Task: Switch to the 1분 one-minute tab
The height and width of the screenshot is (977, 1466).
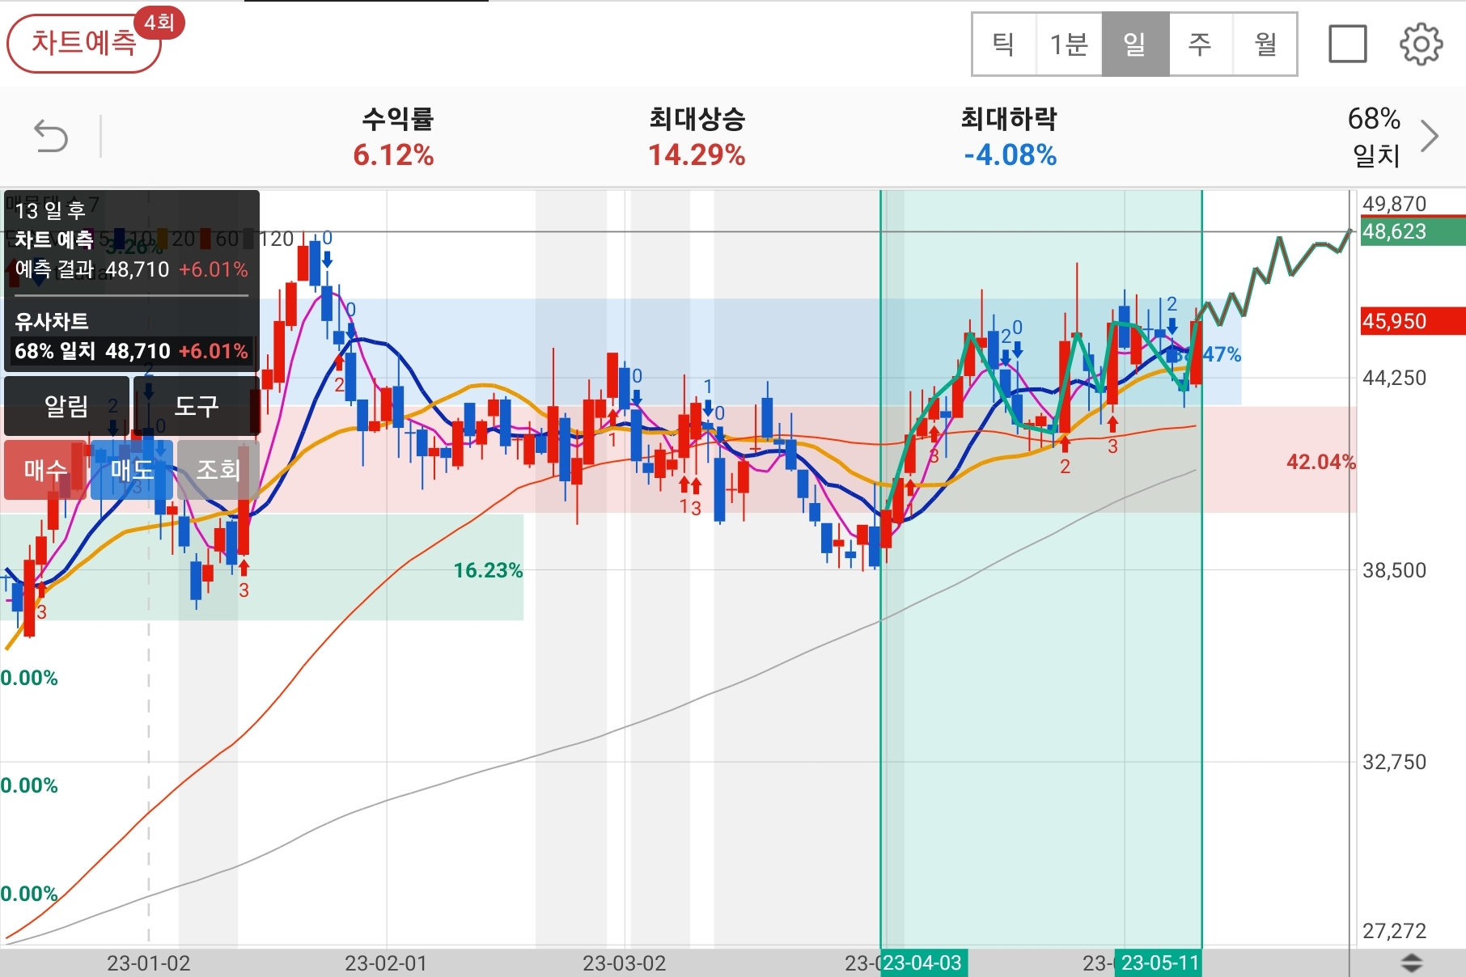Action: [1069, 44]
